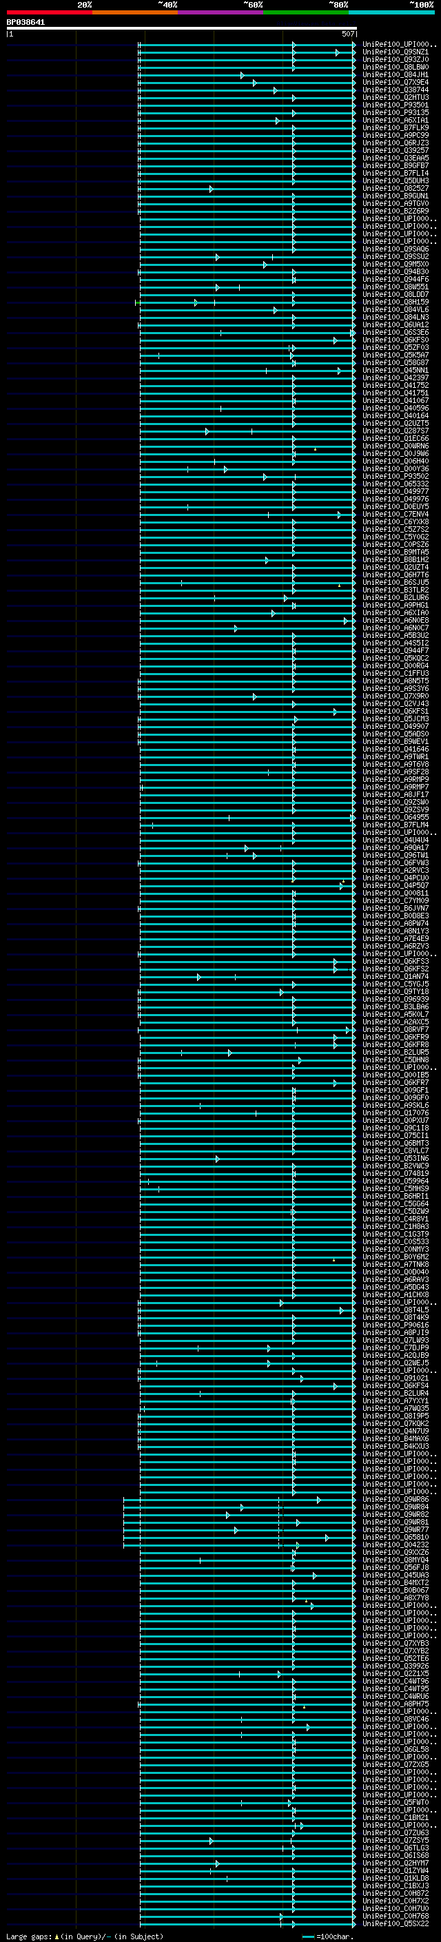Open the UniRef100_Q8LBW0 hit label

pos(396,67)
